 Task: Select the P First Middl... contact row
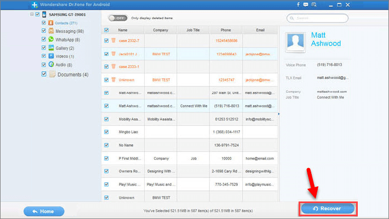pyautogui.click(x=190, y=158)
